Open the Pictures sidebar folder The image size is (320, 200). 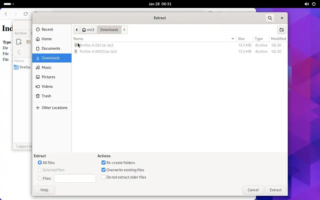pos(52,77)
